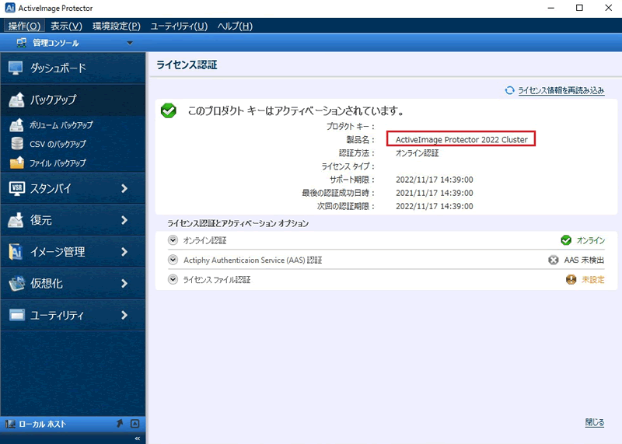
Task: Click the Virtualization (仮想化) icon
Action: pyautogui.click(x=16, y=283)
